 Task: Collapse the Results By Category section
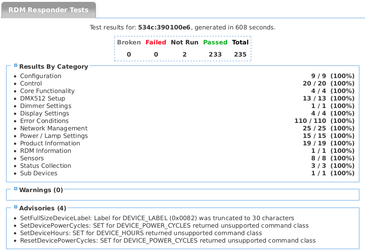(16, 66)
